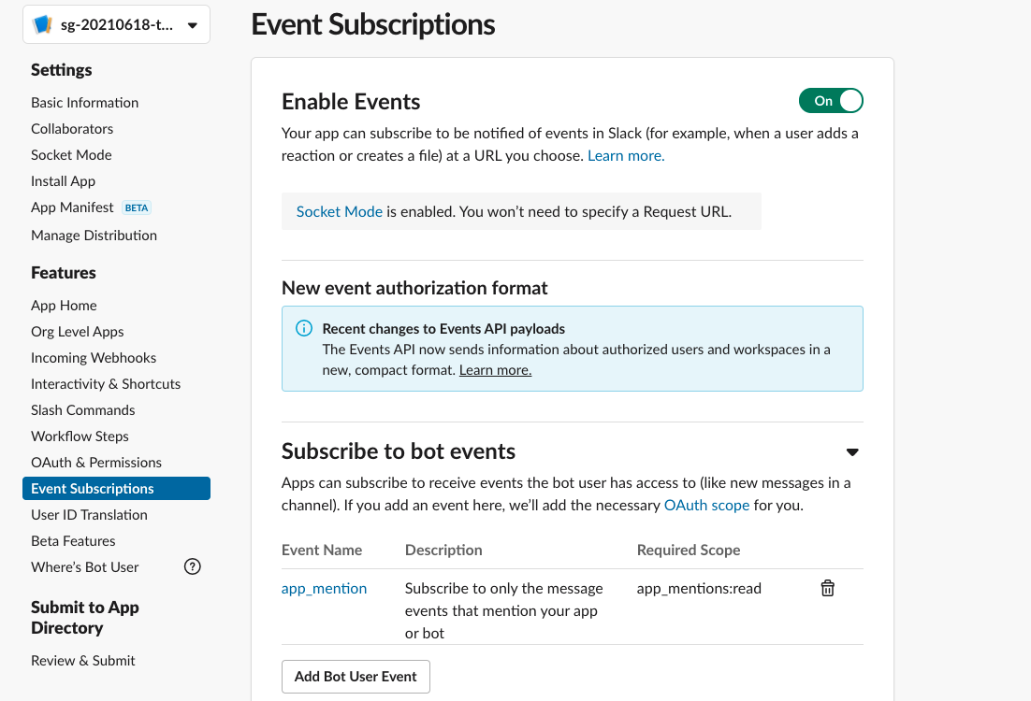
Task: Open OAuth & Permissions page
Action: click(x=96, y=463)
